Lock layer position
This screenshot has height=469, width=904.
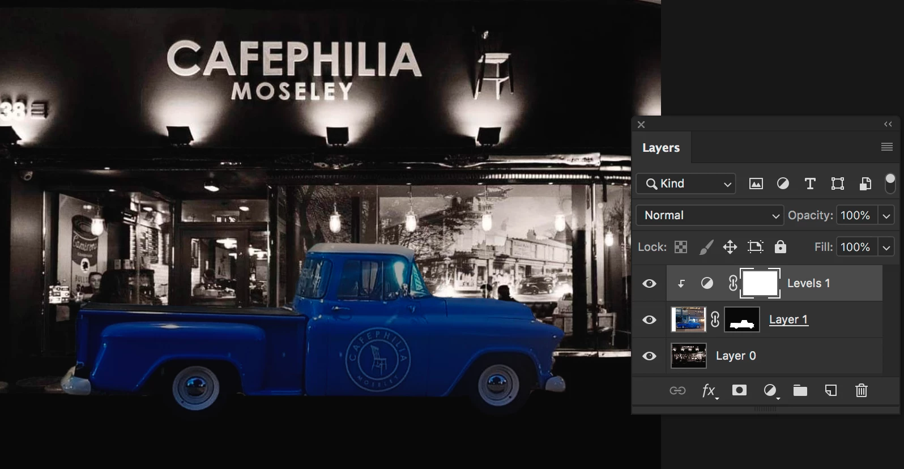pos(730,247)
